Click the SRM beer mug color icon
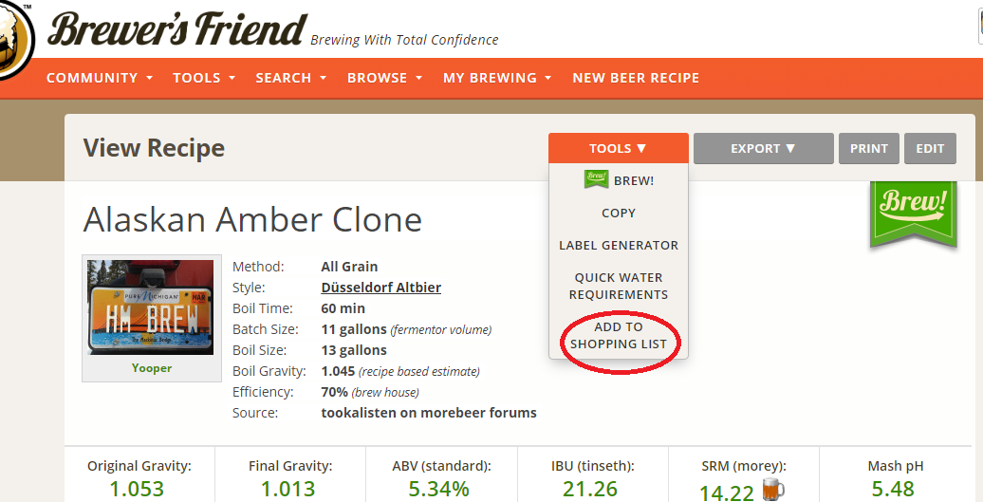This screenshot has width=983, height=502. tap(774, 490)
